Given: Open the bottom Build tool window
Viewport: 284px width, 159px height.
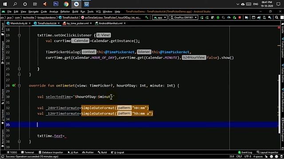Looking at the screenshot, I should coord(102,152).
